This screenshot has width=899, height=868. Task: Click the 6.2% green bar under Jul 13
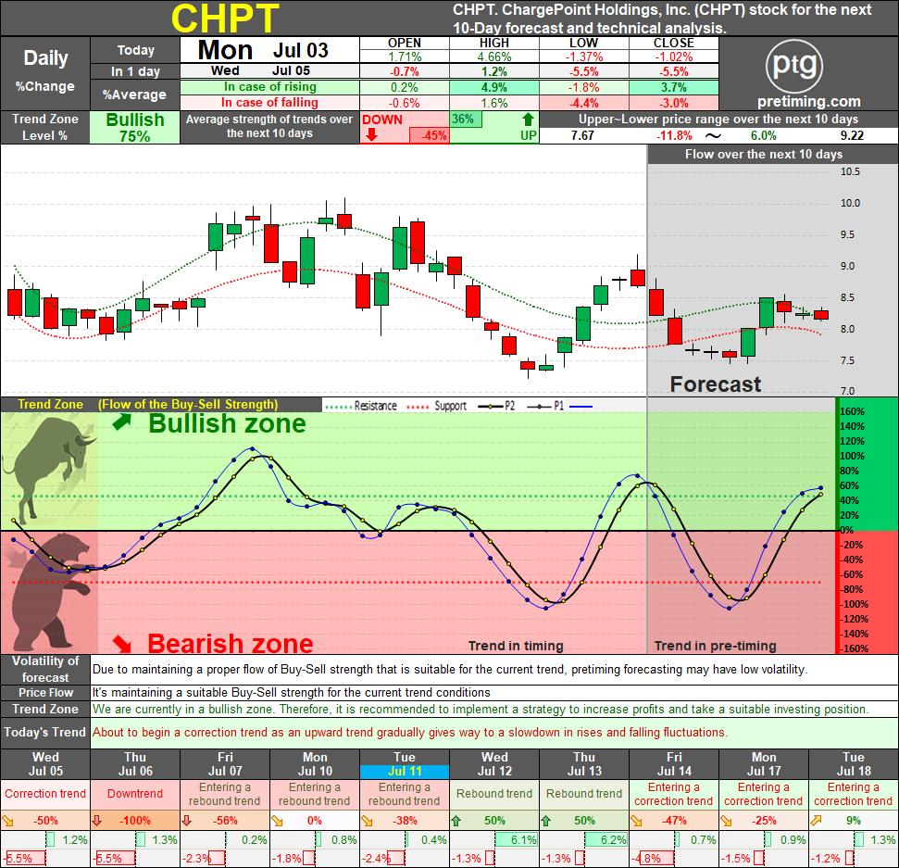(x=606, y=840)
